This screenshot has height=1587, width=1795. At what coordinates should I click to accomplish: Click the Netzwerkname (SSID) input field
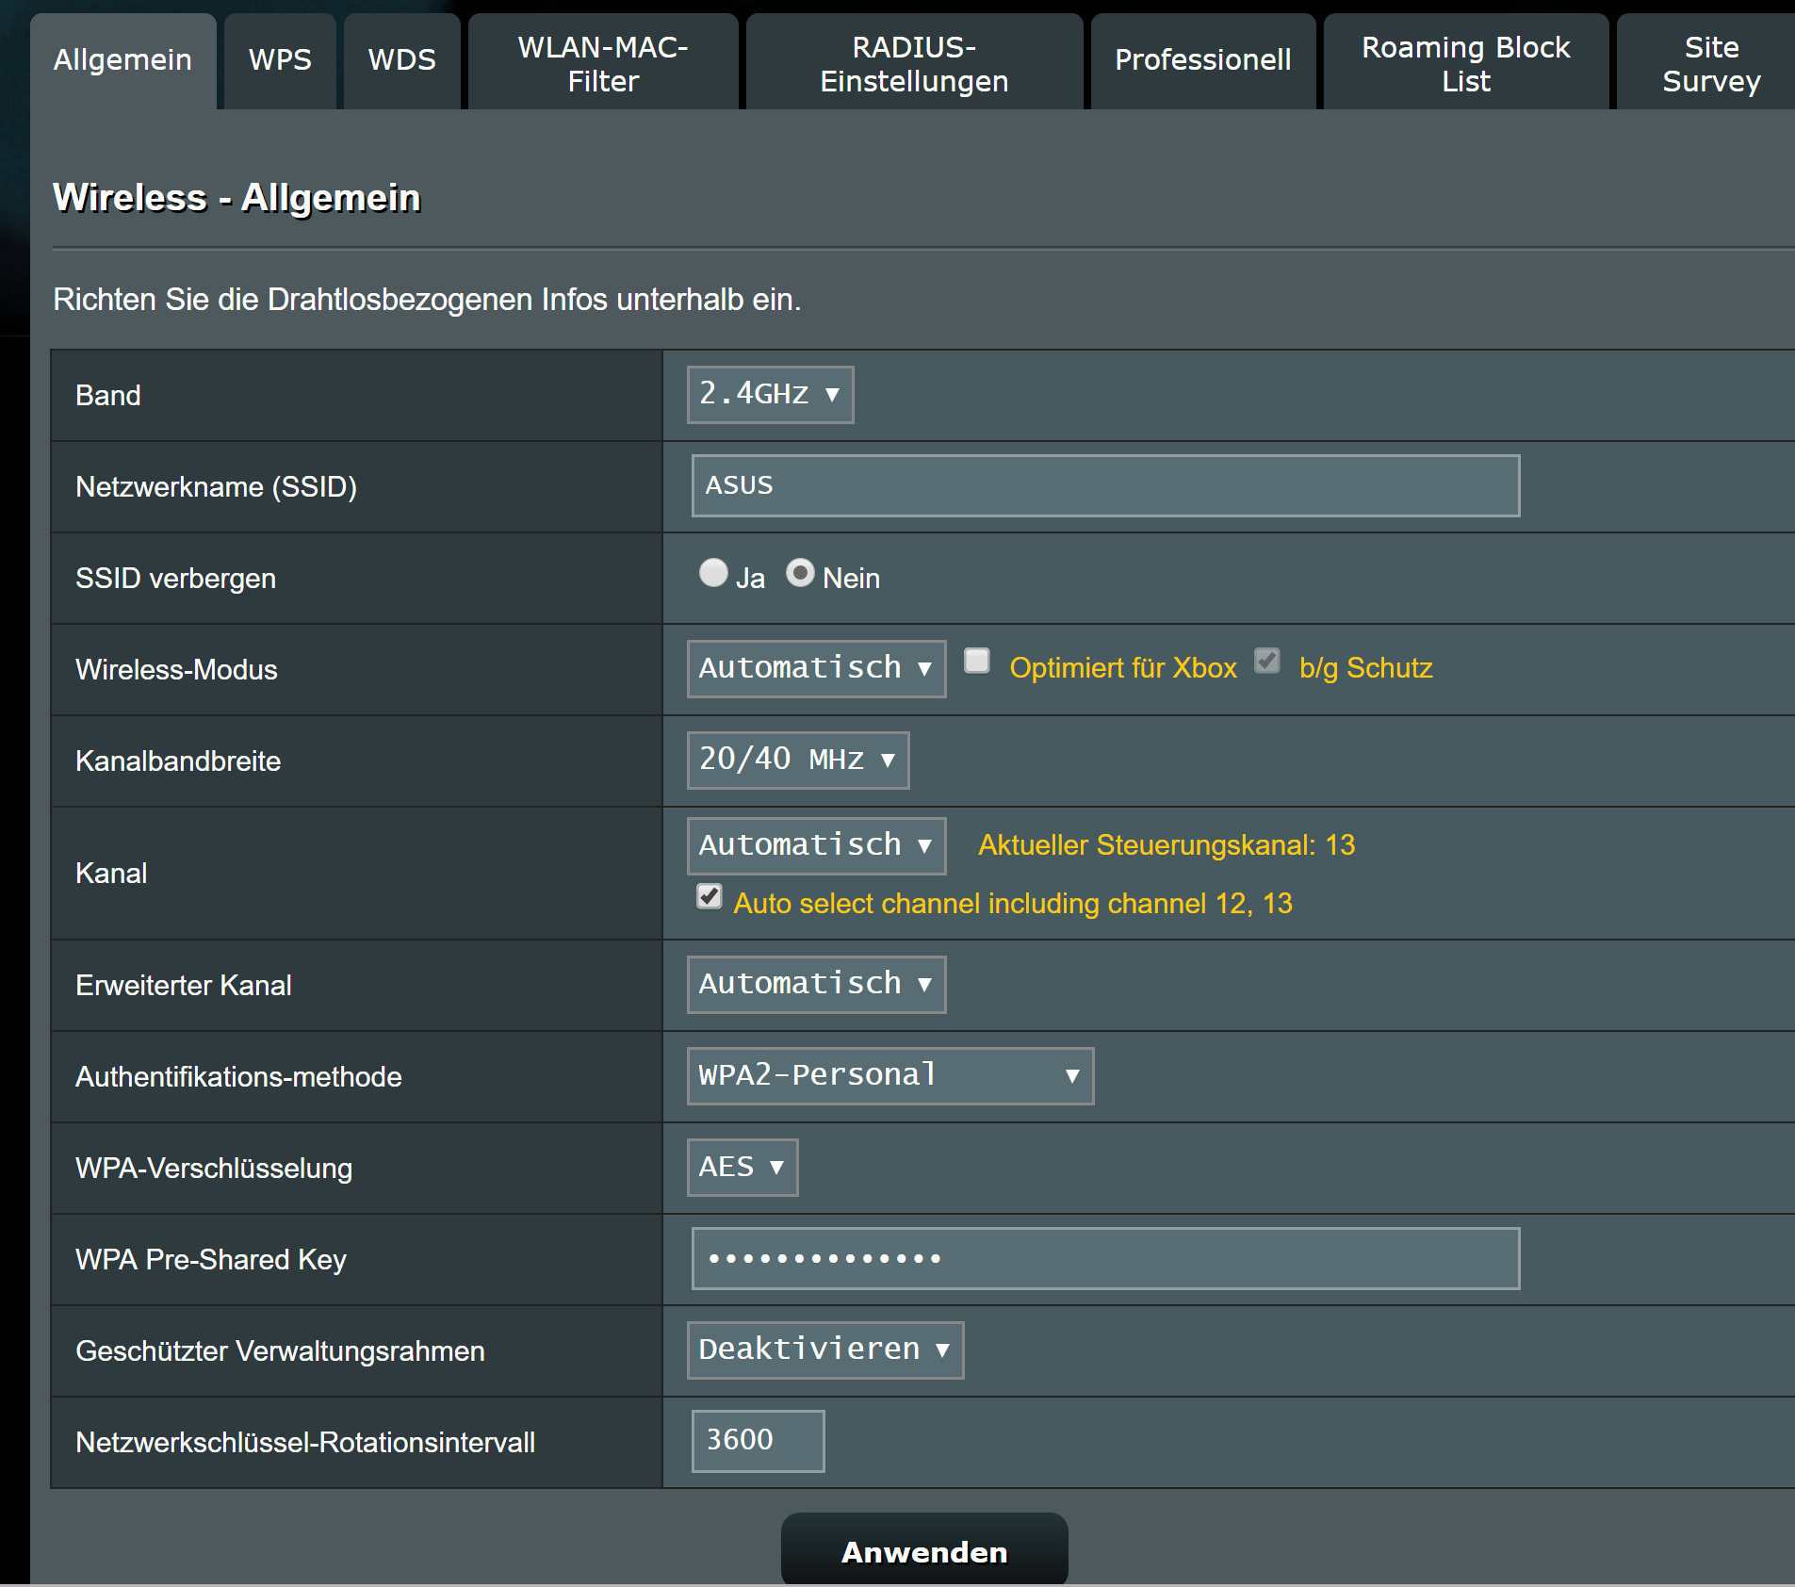point(1105,485)
